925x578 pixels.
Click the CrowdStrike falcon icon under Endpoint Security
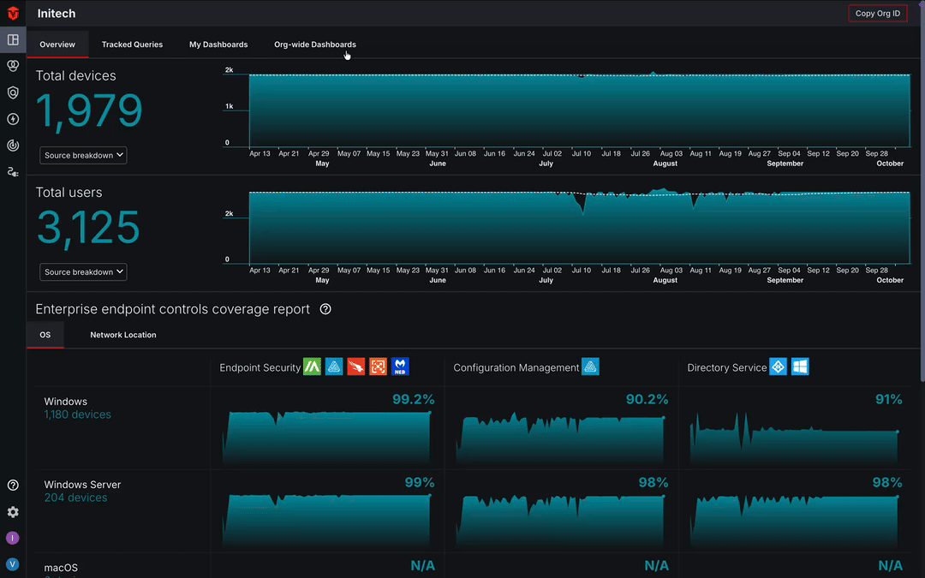pos(356,366)
